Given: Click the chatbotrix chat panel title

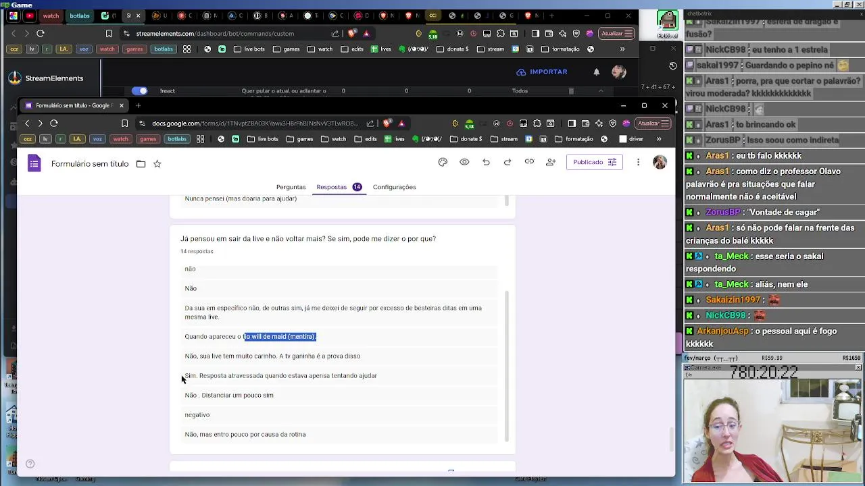Looking at the screenshot, I should [699, 13].
